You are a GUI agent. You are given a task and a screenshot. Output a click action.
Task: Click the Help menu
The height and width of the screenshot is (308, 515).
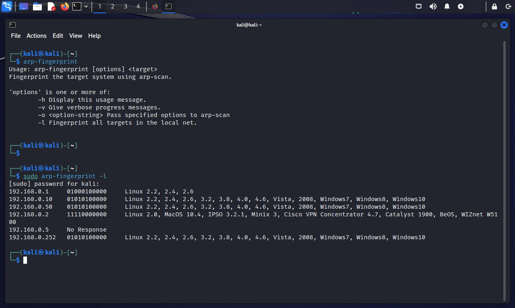point(95,36)
